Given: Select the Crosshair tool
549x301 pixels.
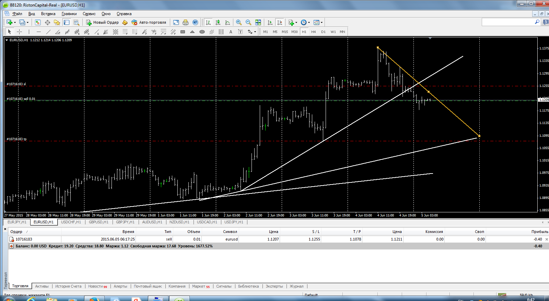Looking at the screenshot, I should click(20, 32).
